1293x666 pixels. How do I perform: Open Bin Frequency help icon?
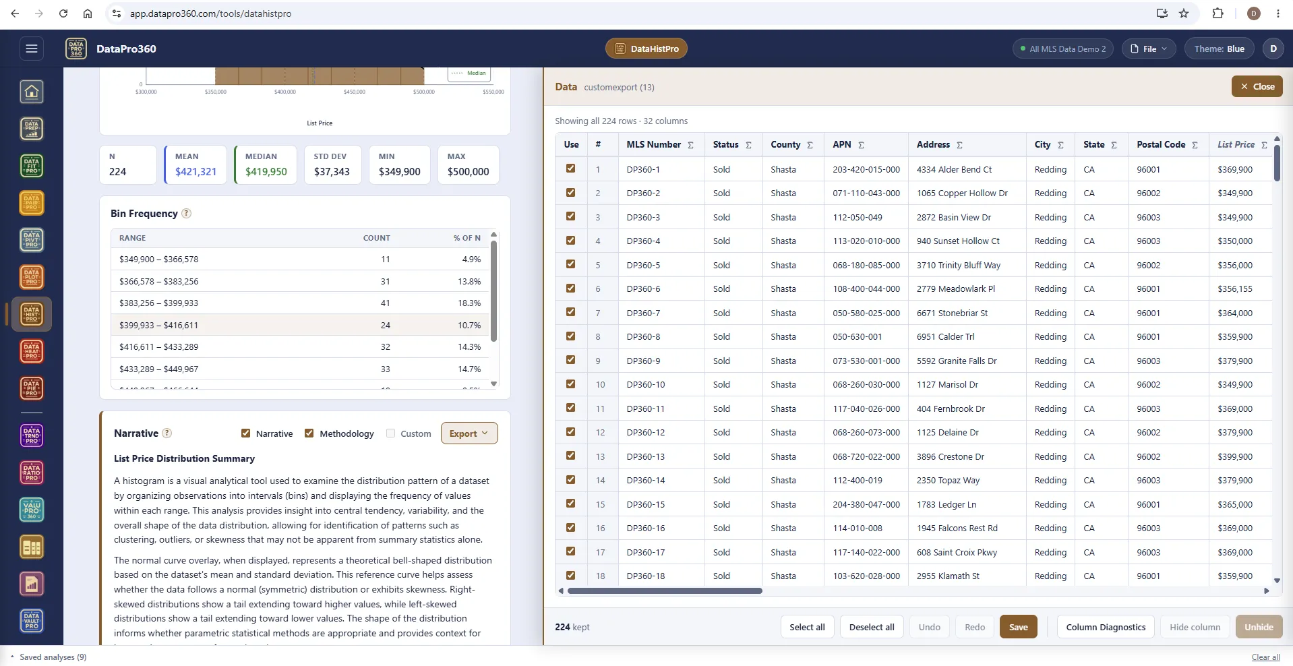(187, 214)
